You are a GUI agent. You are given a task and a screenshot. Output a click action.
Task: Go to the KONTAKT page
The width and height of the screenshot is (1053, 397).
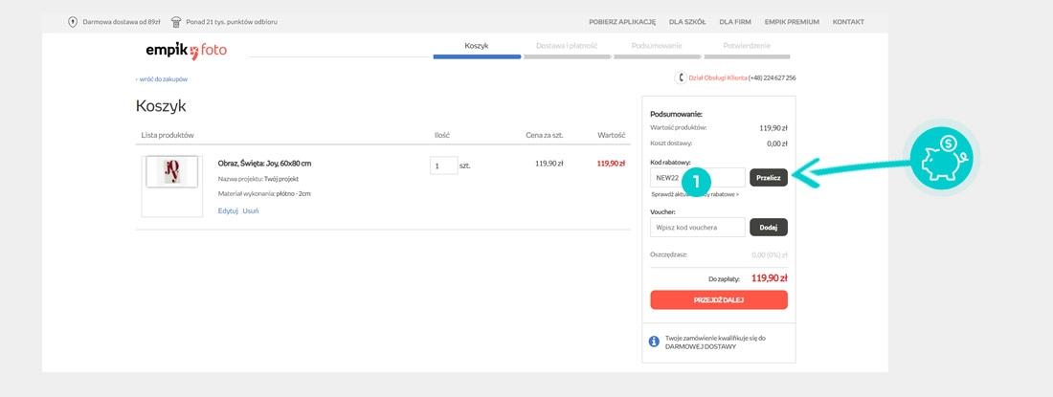(848, 21)
